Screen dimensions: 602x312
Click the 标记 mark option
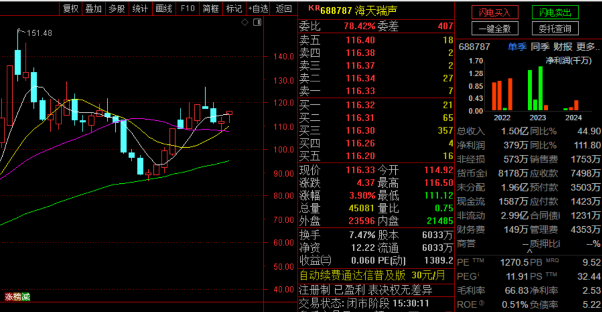(x=234, y=8)
